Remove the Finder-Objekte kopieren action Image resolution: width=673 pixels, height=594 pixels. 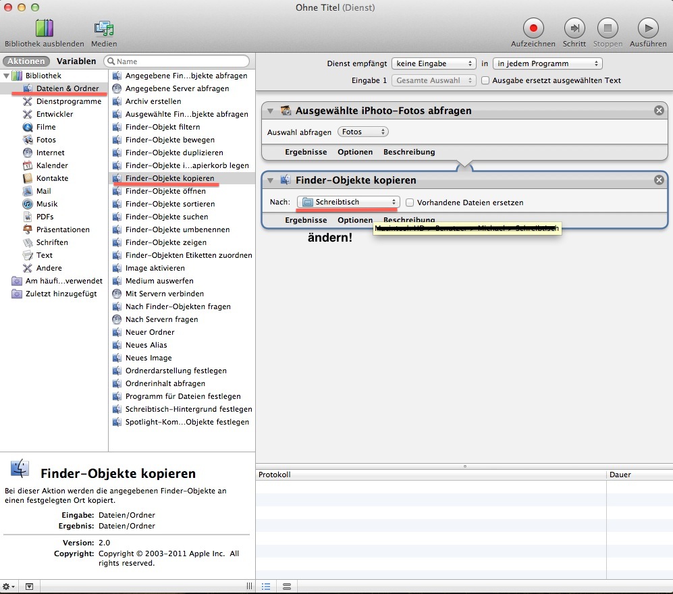[659, 180]
